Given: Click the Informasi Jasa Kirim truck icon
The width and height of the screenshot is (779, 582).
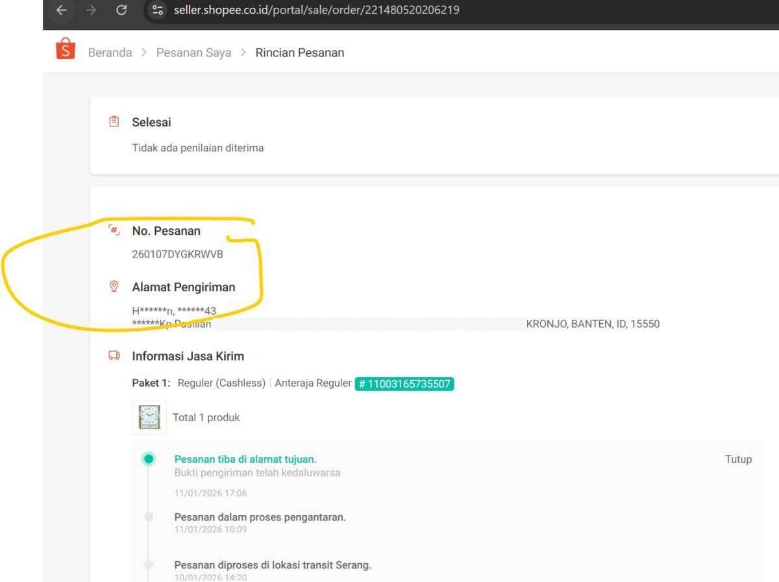Looking at the screenshot, I should (114, 356).
